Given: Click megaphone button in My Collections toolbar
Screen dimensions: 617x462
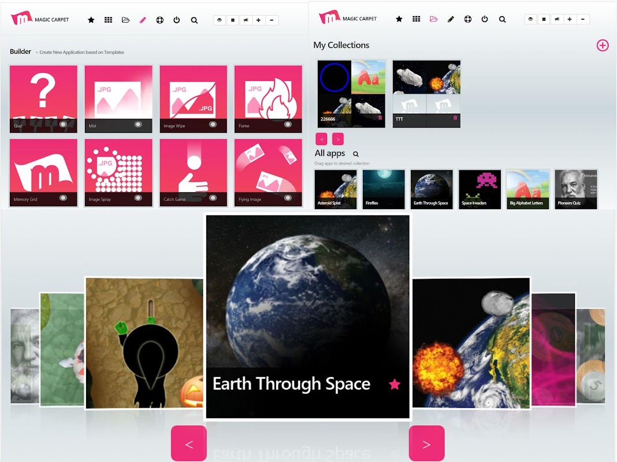Looking at the screenshot, I should 556,19.
